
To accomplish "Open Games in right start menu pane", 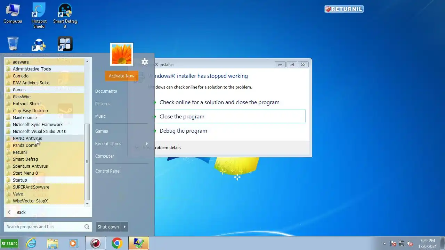I will (102, 131).
